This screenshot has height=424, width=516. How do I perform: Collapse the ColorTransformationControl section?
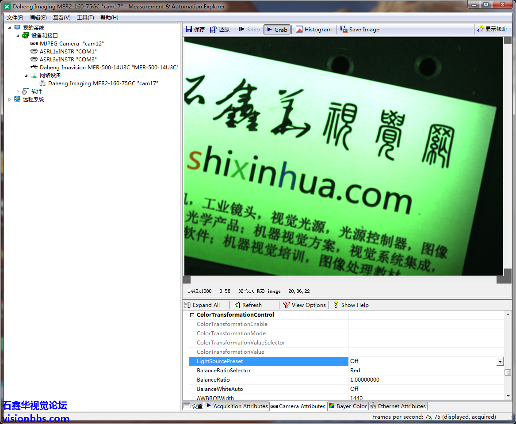(192, 315)
